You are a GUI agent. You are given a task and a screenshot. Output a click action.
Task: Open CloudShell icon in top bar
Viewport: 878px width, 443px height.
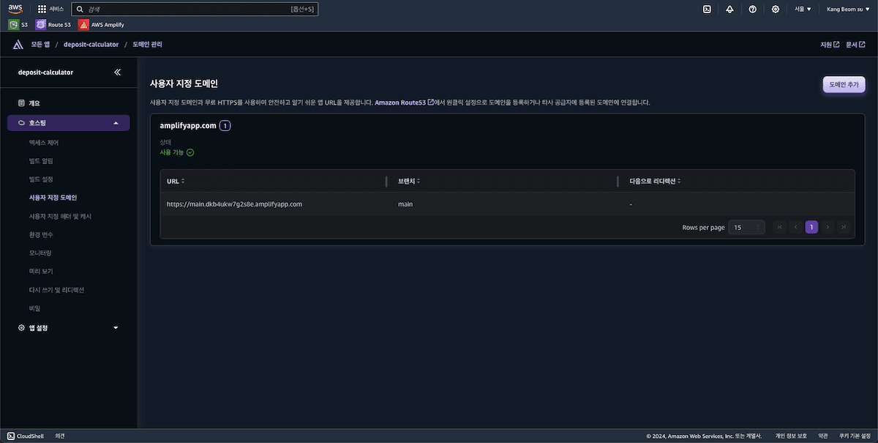point(707,9)
